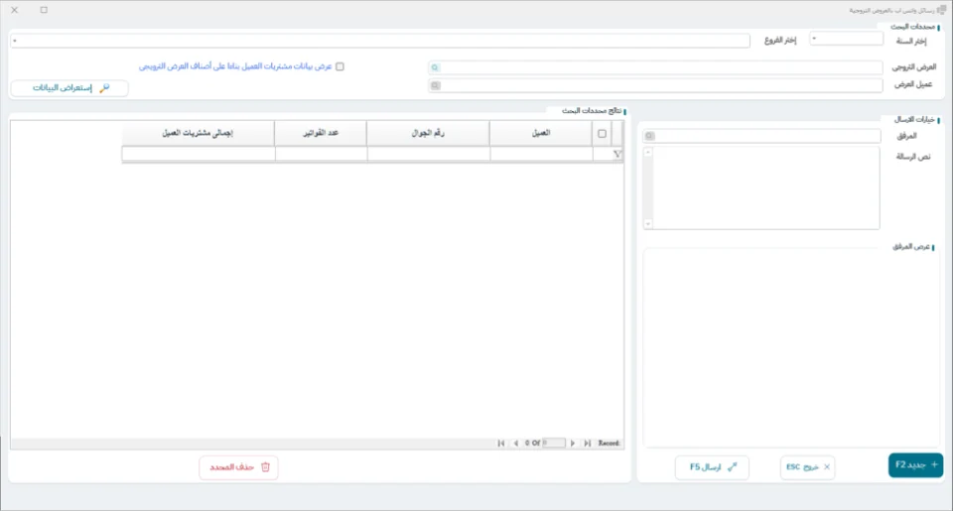Image resolution: width=953 pixels, height=511 pixels.
Task: Click the 'جديد F2' new button
Action: click(915, 465)
